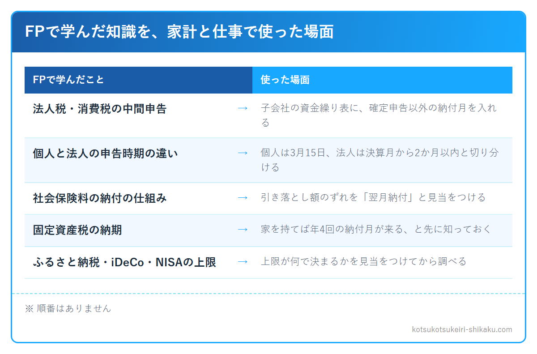Click the 'ふるさと納税・iDeCo・NISAの上限' cell
The width and height of the screenshot is (537, 354).
click(x=124, y=262)
